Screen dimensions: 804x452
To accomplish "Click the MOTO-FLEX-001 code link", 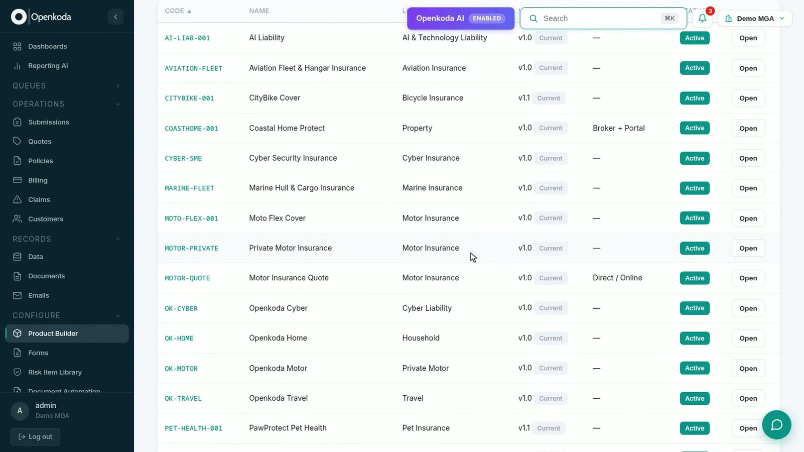I will [191, 219].
